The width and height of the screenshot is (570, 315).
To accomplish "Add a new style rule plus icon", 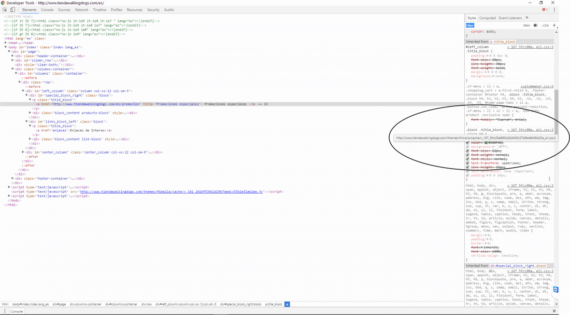I will pyautogui.click(x=554, y=25).
